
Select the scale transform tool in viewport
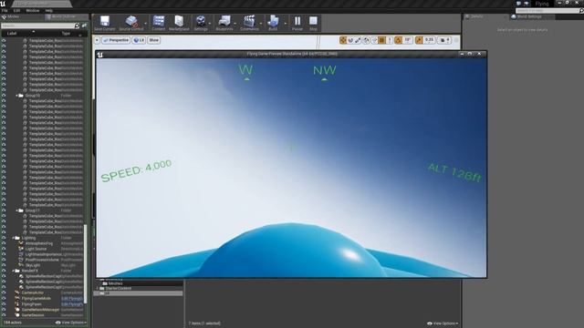coord(358,40)
